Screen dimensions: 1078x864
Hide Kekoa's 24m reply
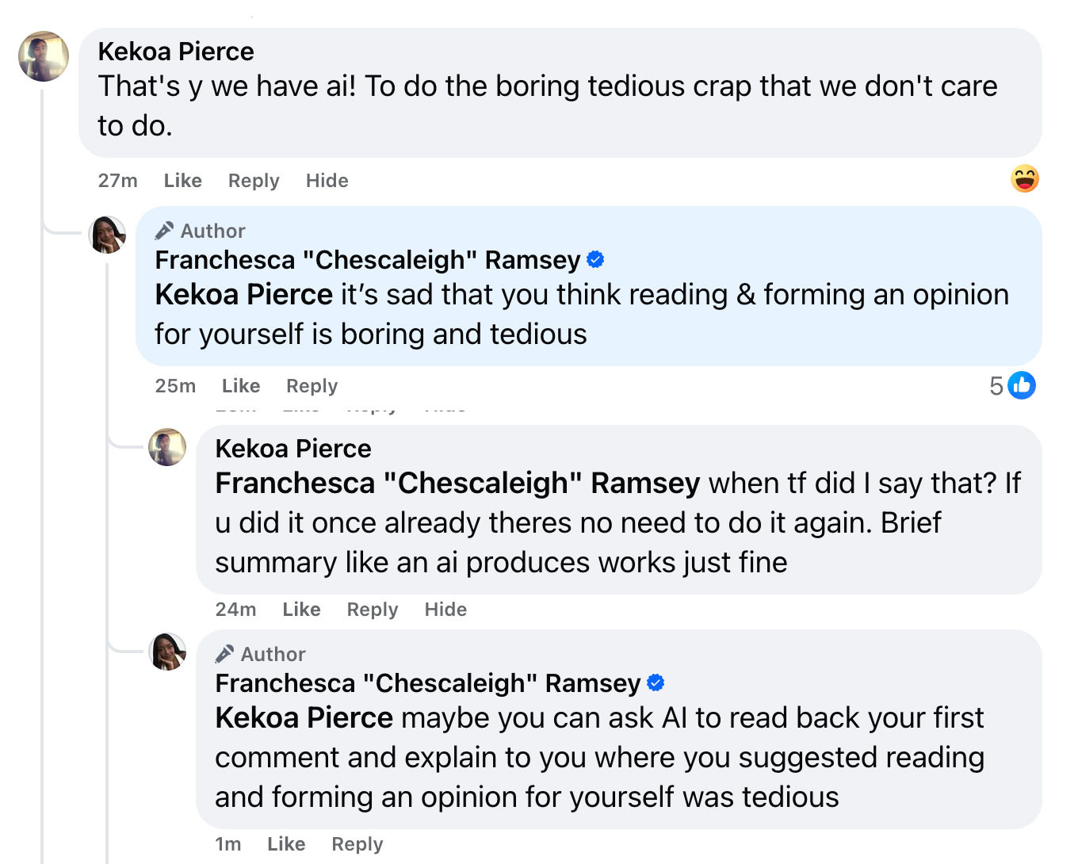[445, 610]
